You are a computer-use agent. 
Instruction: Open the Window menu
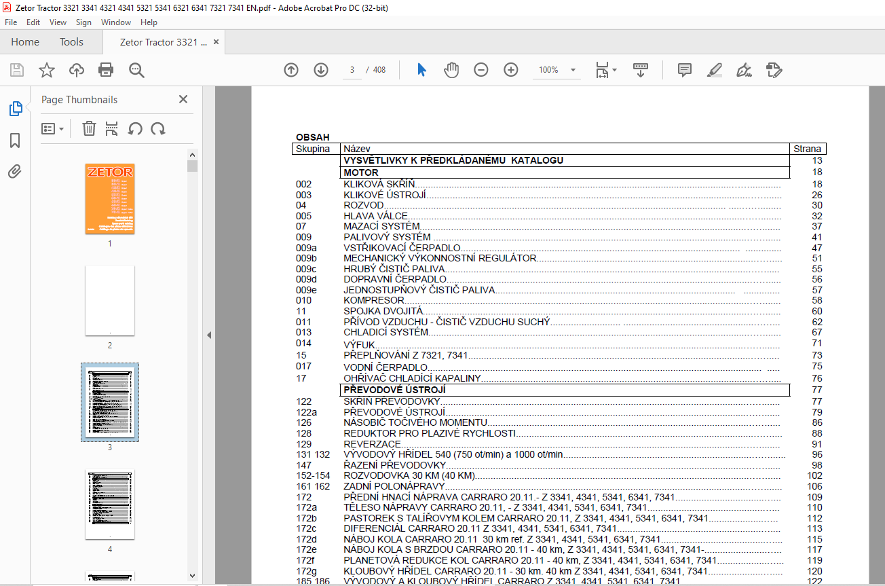(x=116, y=22)
